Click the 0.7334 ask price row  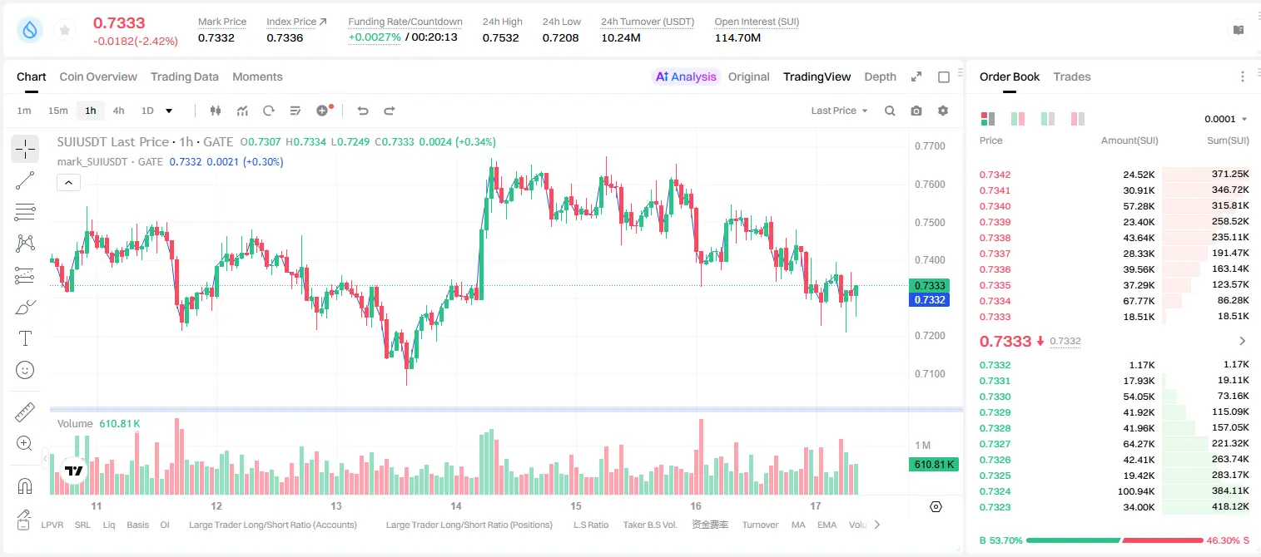(1115, 301)
